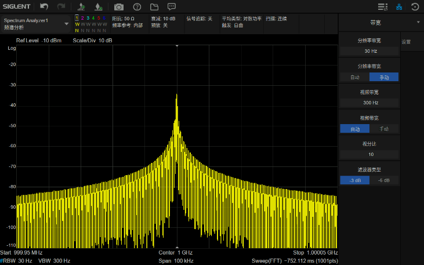Edit the 视分比 value field showing 10
The height and width of the screenshot is (265, 424).
(x=370, y=154)
